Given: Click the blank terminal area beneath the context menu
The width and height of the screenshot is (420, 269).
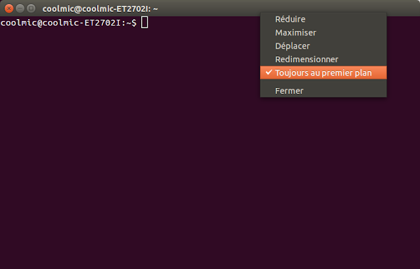Looking at the screenshot, I should click(x=324, y=182).
